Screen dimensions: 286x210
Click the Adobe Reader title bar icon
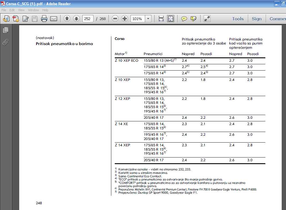[x=3, y=3]
